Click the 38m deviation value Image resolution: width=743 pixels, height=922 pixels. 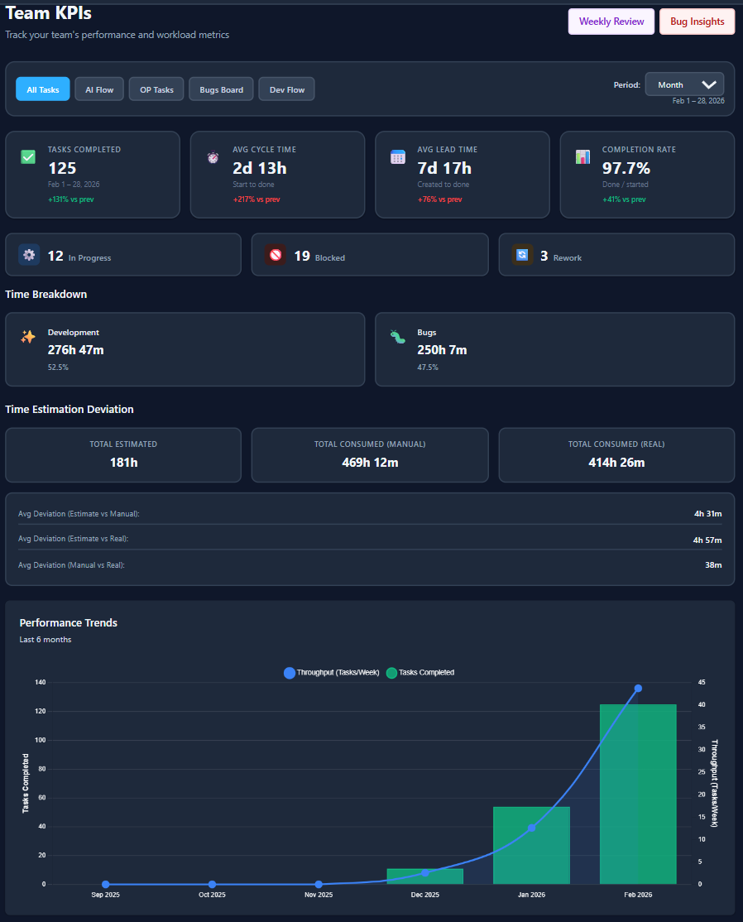coord(713,565)
